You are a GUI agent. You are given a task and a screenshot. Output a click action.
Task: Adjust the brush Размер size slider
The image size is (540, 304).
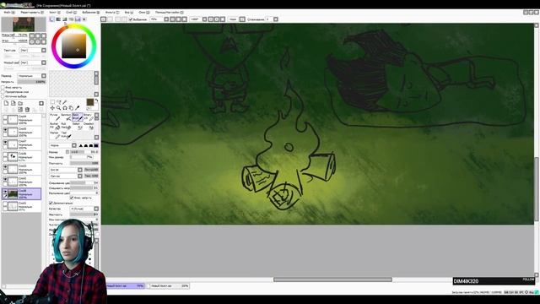84,152
